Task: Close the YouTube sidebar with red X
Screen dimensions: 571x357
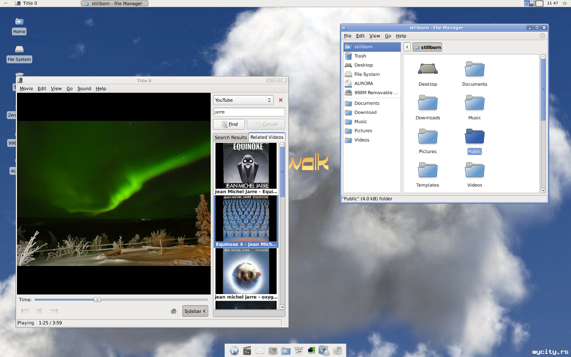Action: tap(281, 100)
